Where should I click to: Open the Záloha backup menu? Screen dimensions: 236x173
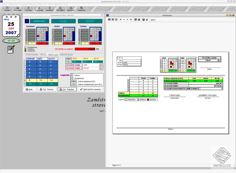[x=50, y=4]
